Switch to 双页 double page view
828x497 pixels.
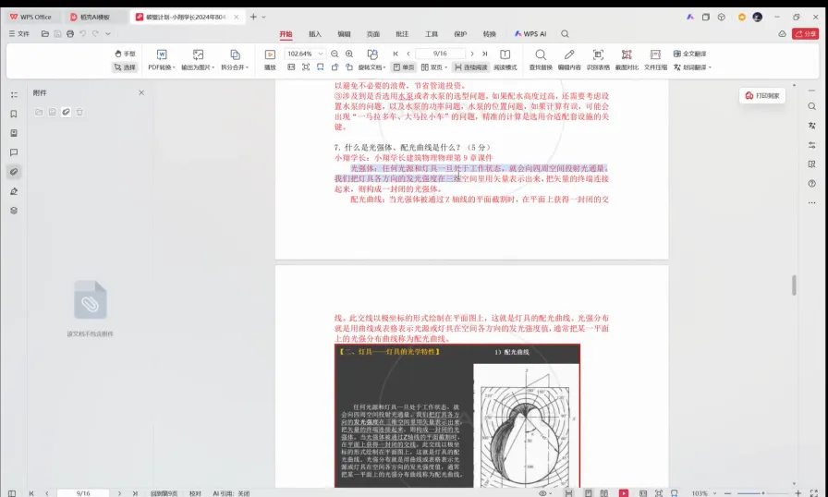[x=434, y=67]
